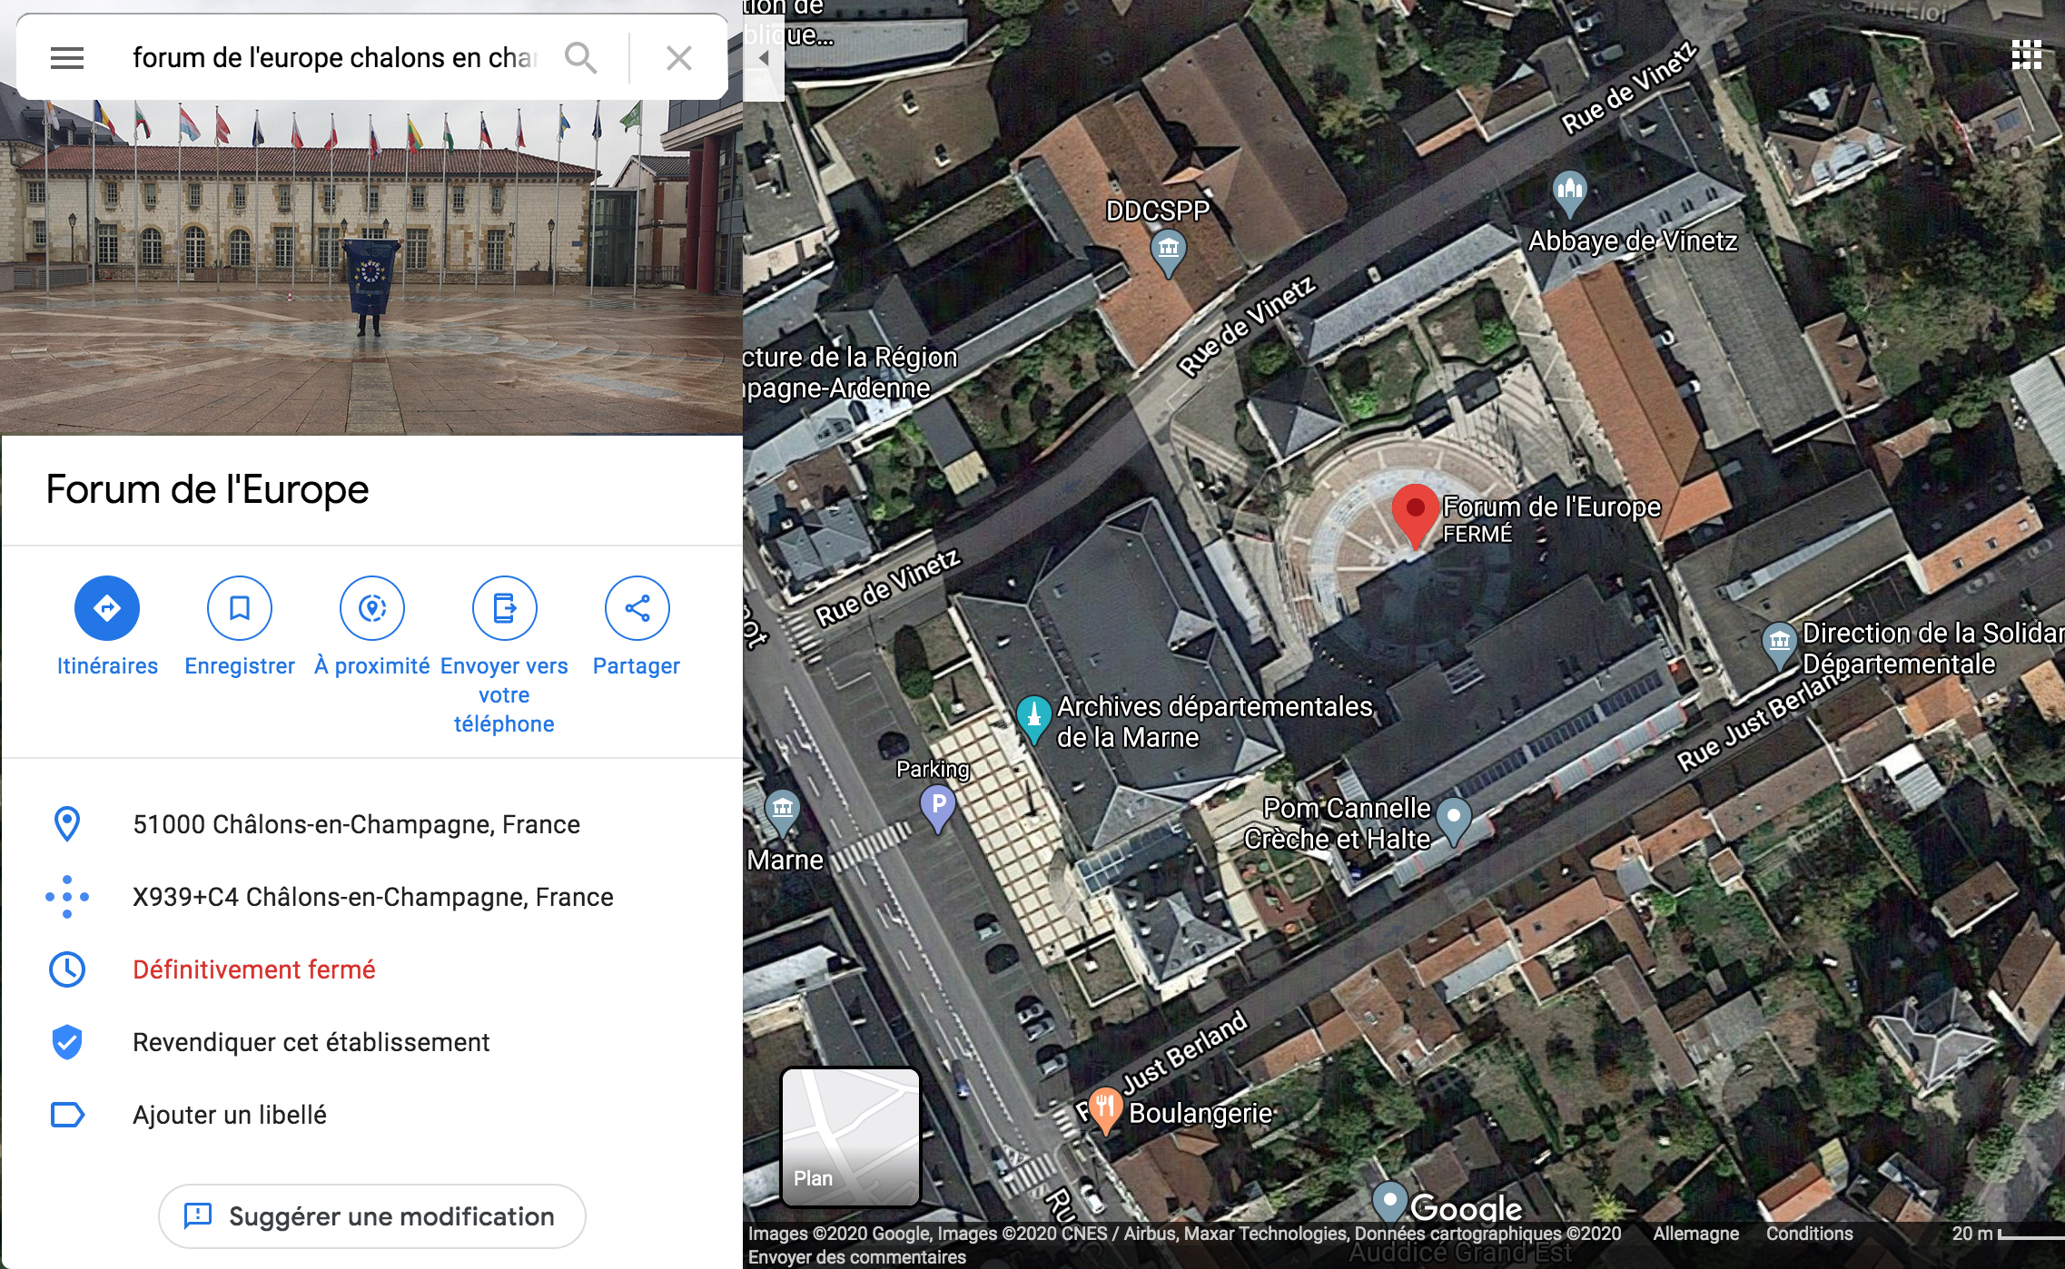Click inside the search text field
The image size is (2065, 1269).
[336, 58]
